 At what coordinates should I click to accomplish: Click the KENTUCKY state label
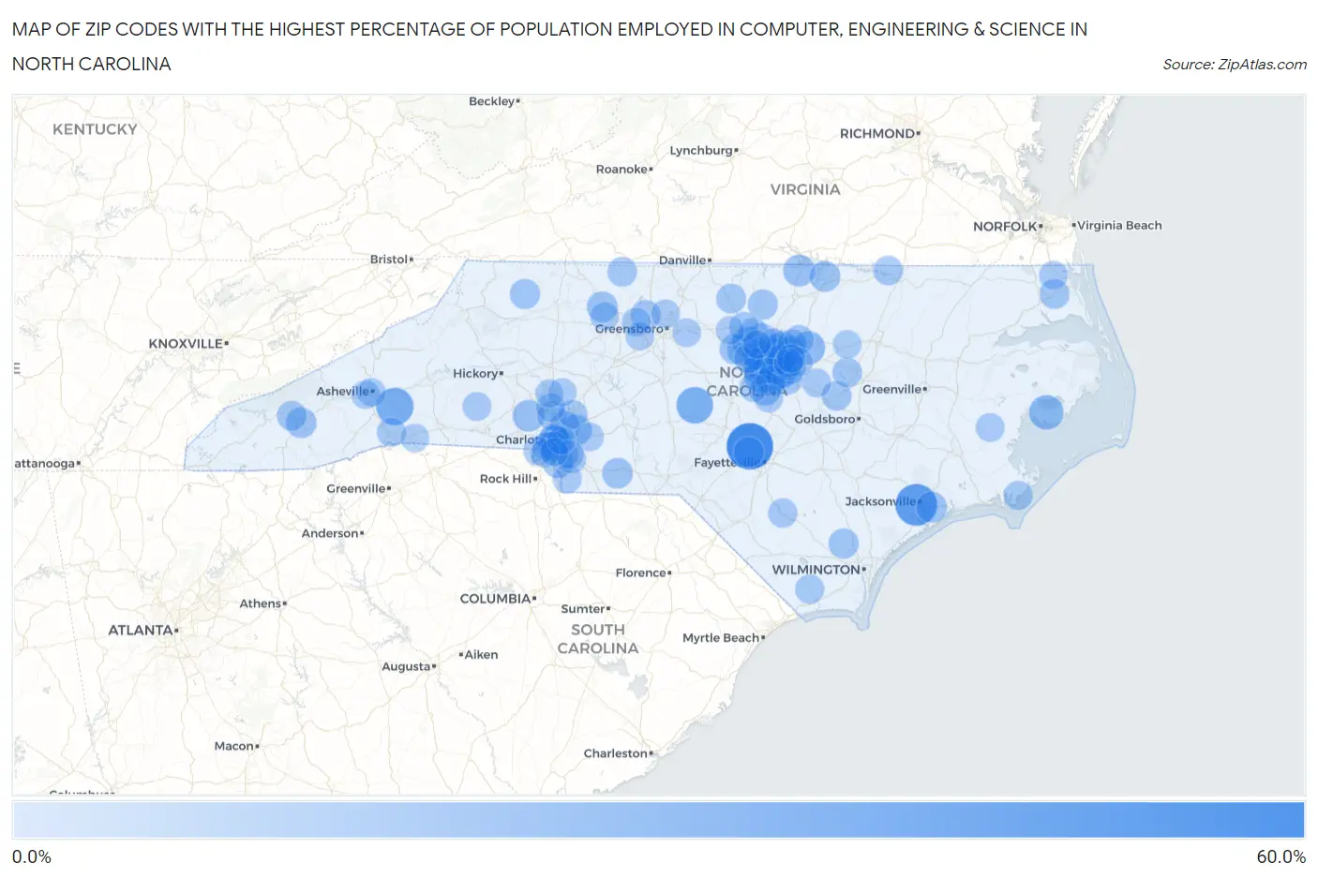(x=95, y=129)
